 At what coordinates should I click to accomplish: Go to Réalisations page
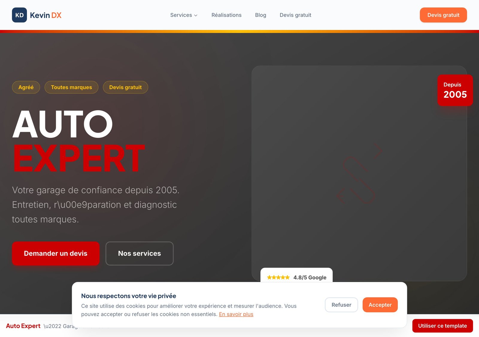[226, 15]
